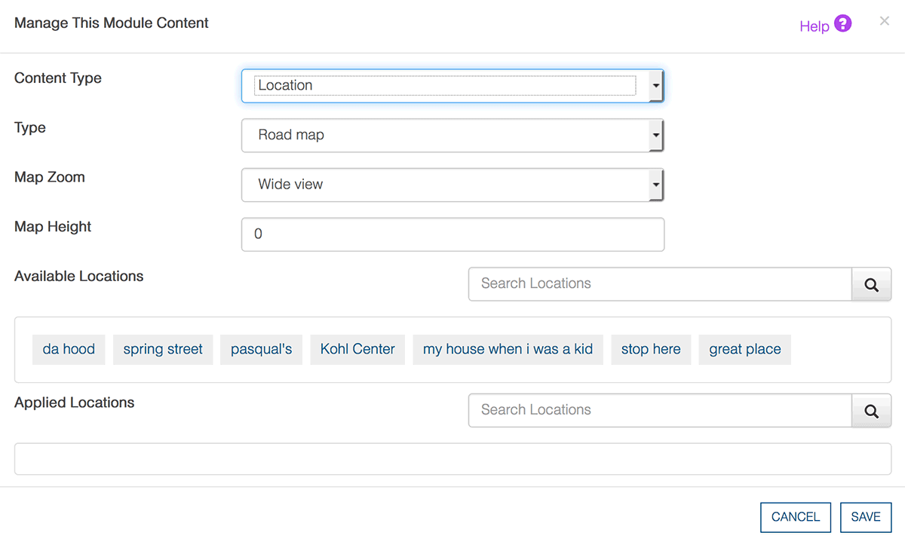Select the "spring street" location tag
Viewport: 905px width, 560px height.
click(163, 350)
